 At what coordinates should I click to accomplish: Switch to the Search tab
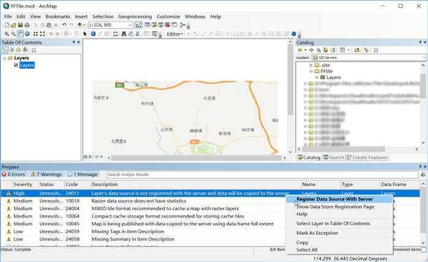click(334, 157)
